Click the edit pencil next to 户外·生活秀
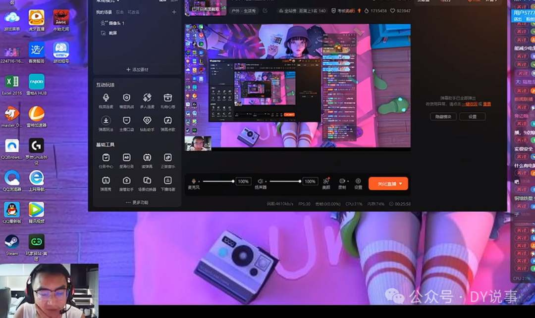The height and width of the screenshot is (318, 535). tap(265, 11)
